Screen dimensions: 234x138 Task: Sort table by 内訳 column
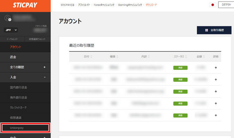[145, 56]
